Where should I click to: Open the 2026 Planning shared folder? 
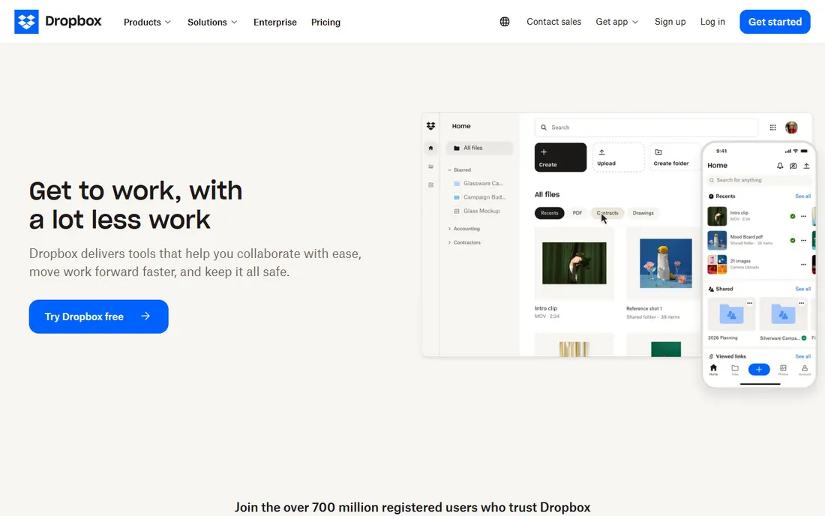730,314
